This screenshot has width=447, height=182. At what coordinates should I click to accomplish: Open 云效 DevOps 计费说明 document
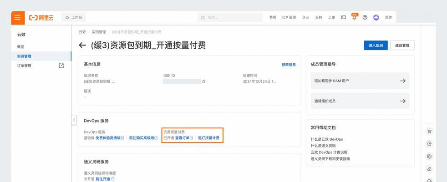click(x=329, y=152)
